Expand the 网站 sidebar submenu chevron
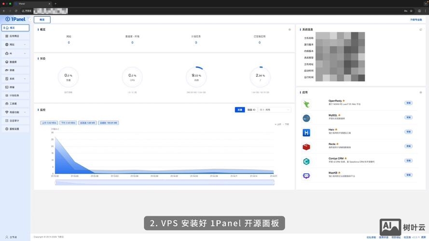 pos(25,44)
